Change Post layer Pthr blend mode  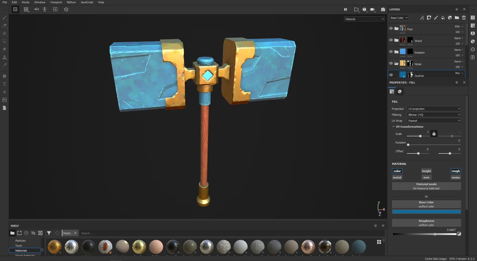(459, 26)
